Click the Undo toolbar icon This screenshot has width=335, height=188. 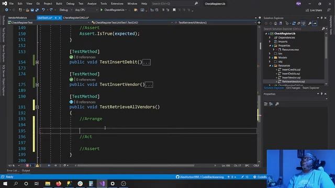click(x=43, y=10)
